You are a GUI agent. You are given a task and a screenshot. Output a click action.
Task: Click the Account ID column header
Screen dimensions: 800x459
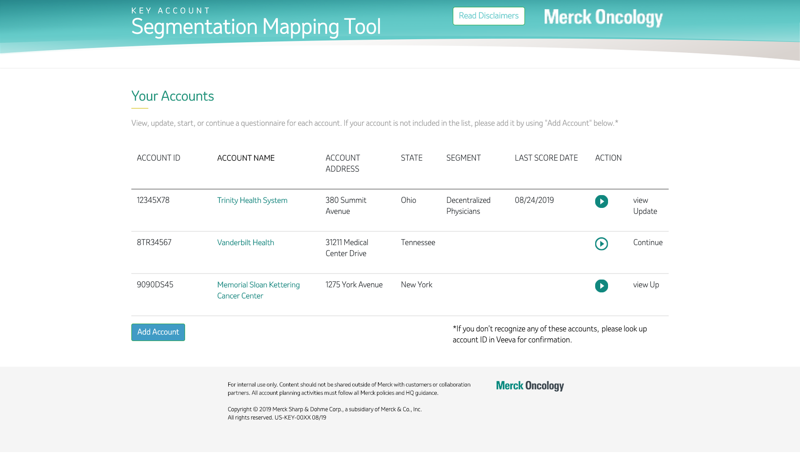click(x=158, y=158)
